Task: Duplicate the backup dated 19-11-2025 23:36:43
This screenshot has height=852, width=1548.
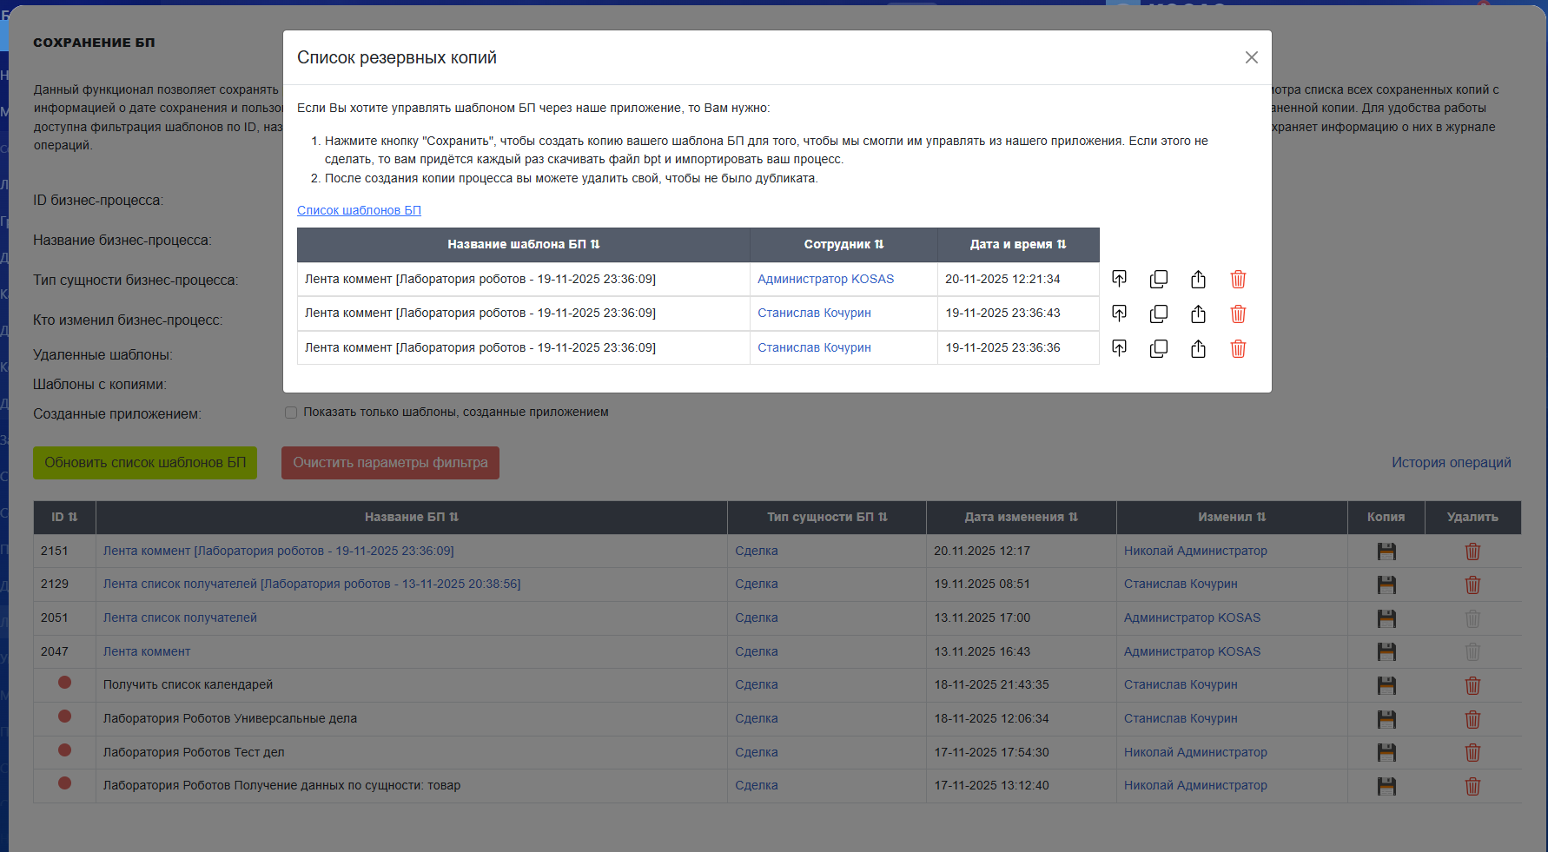Action: 1159,314
